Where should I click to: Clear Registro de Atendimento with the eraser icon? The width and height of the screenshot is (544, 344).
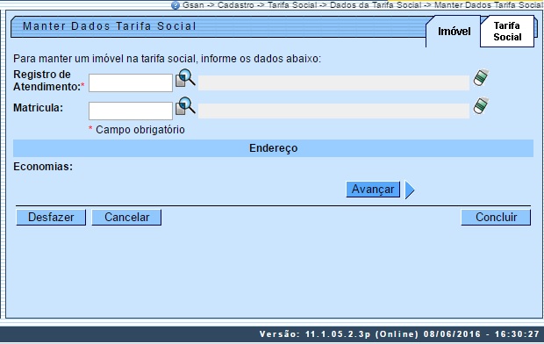(481, 77)
